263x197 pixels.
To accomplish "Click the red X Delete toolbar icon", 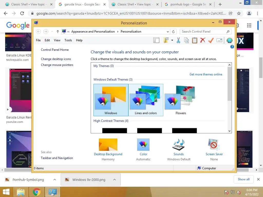I will tap(203, 40).
